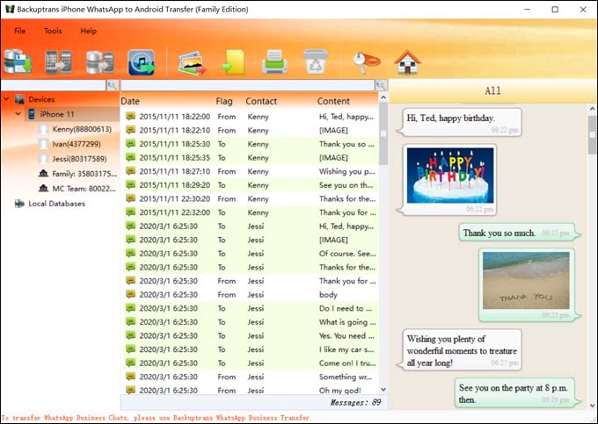Click the MC Team group chat icon
This screenshot has height=424, width=598.
tap(43, 189)
